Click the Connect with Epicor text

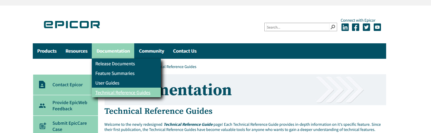358,20
